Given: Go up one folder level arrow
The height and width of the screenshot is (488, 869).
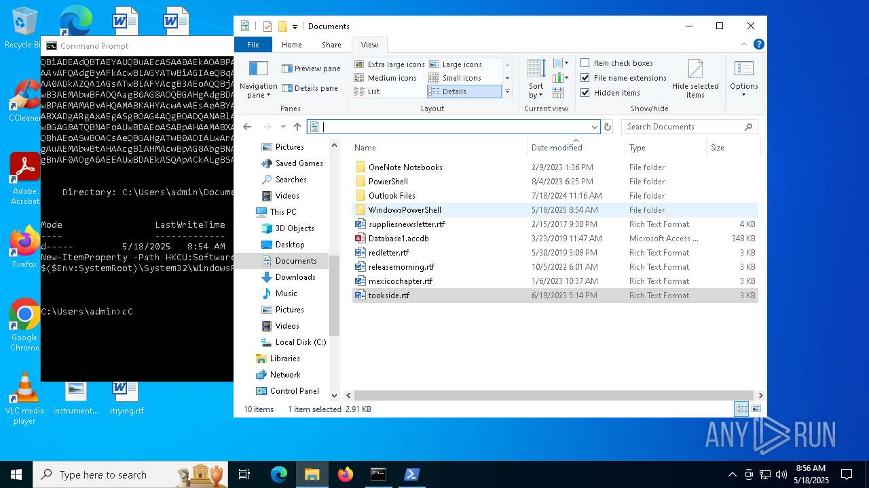Looking at the screenshot, I should pyautogui.click(x=297, y=127).
